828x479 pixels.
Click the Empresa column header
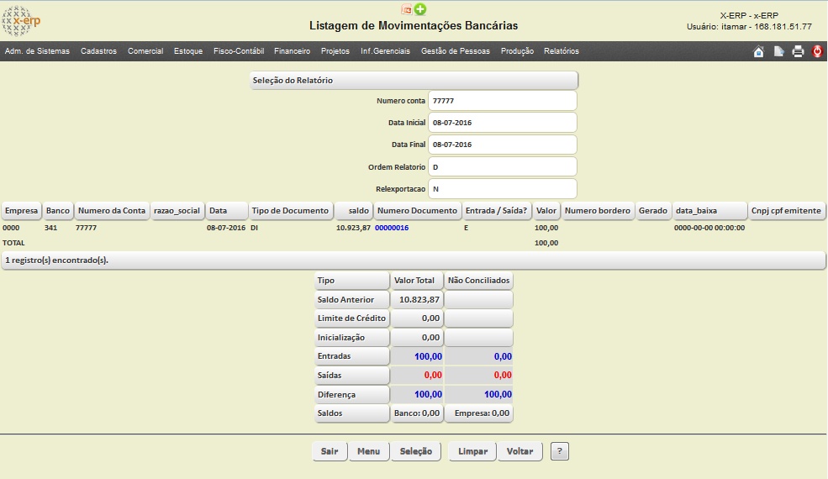coord(21,211)
